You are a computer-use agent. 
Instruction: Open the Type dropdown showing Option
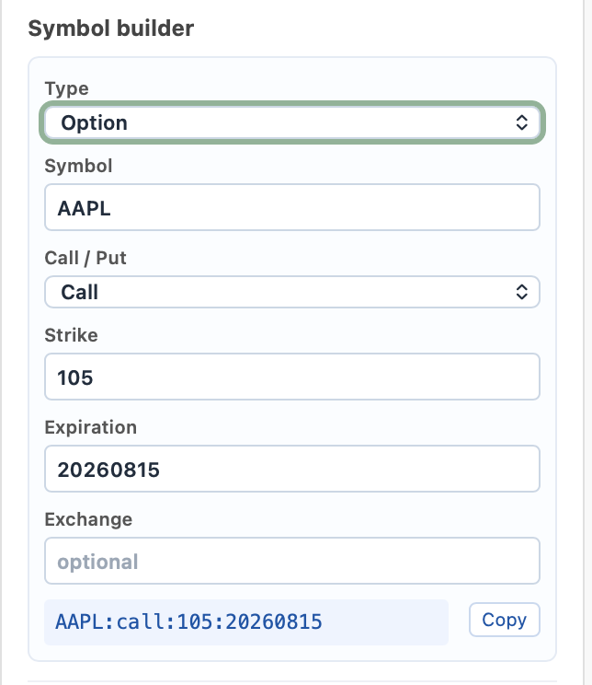coord(291,122)
